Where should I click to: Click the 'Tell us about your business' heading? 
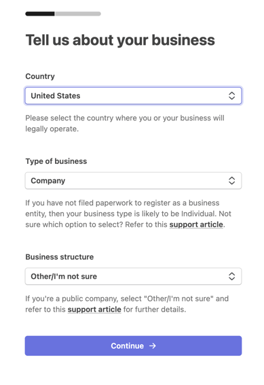coord(120,40)
